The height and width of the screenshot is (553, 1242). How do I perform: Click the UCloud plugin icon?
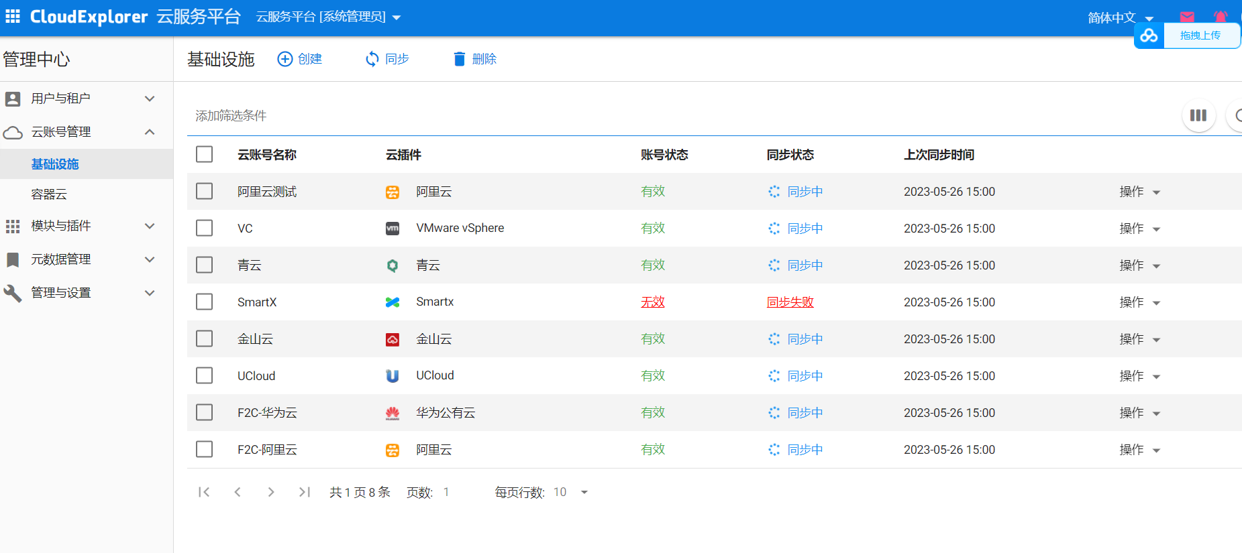tap(393, 376)
